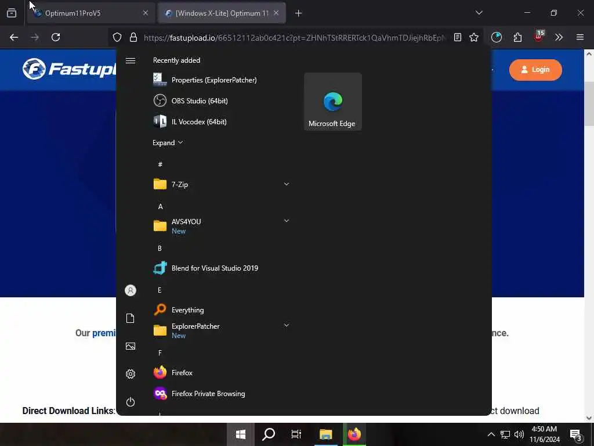Open the uBlock extension icon with badge 15
Screen dimensions: 594x446
coord(539,37)
